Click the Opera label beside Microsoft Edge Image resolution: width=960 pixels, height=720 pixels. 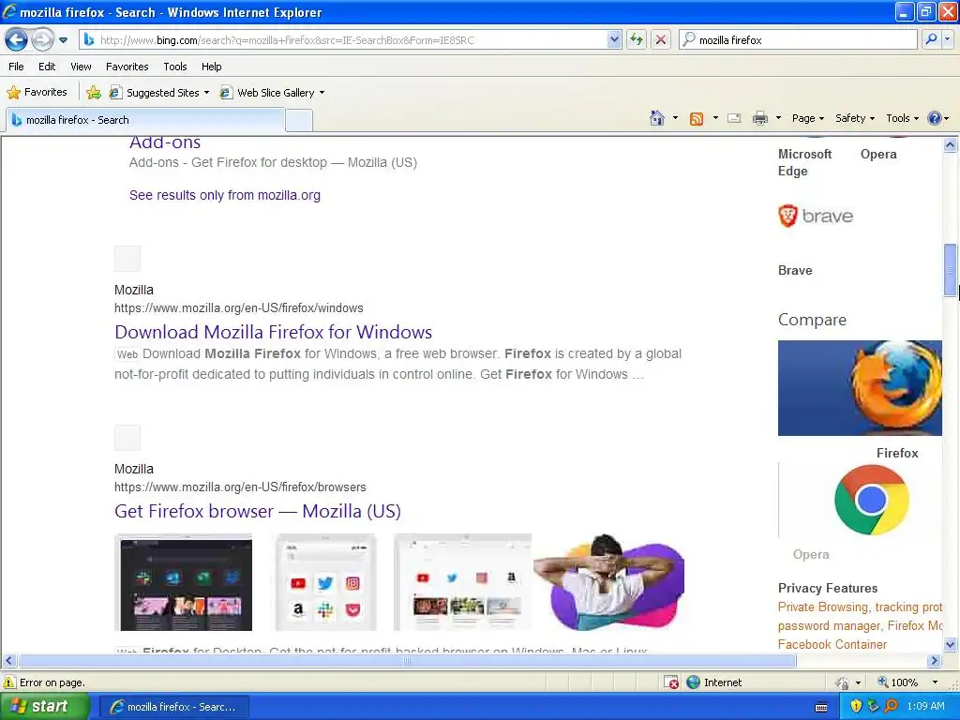pyautogui.click(x=878, y=155)
